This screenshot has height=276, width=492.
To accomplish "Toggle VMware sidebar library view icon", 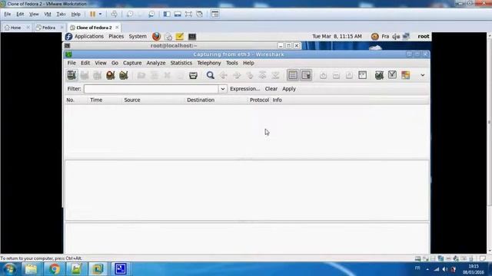I will pyautogui.click(x=167, y=14).
